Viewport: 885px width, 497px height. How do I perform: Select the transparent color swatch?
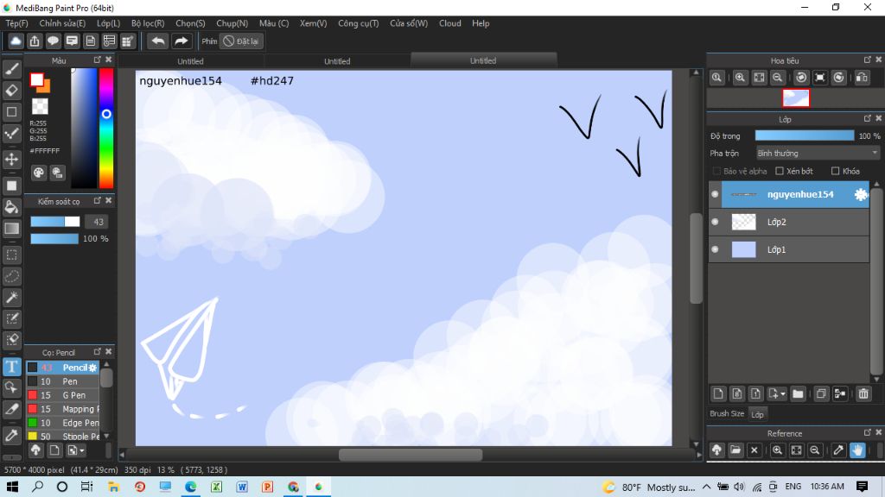[40, 106]
